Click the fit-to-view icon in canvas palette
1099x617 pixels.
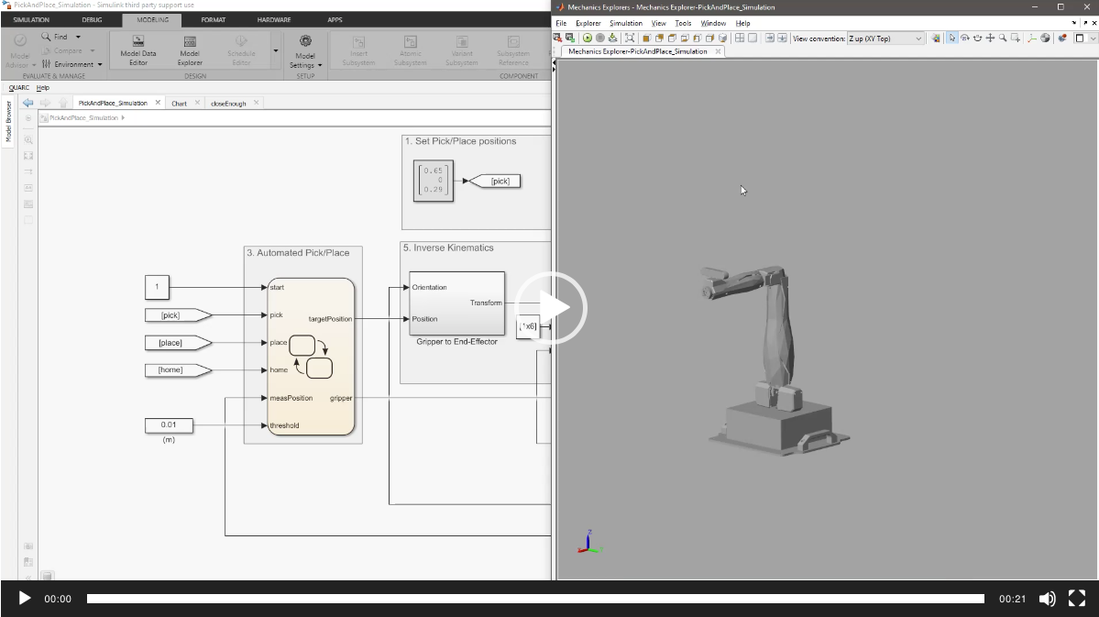coord(28,156)
